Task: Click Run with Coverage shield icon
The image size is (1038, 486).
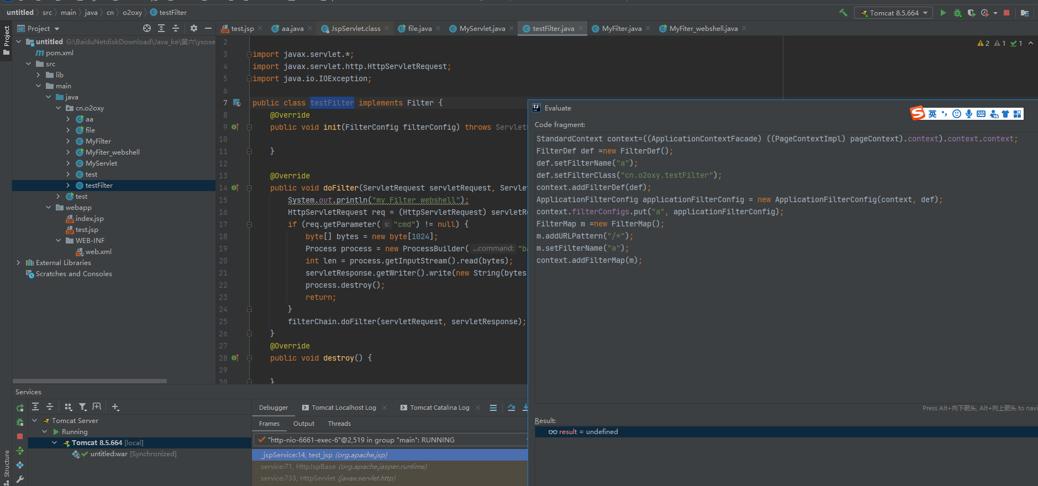Action: tap(971, 13)
